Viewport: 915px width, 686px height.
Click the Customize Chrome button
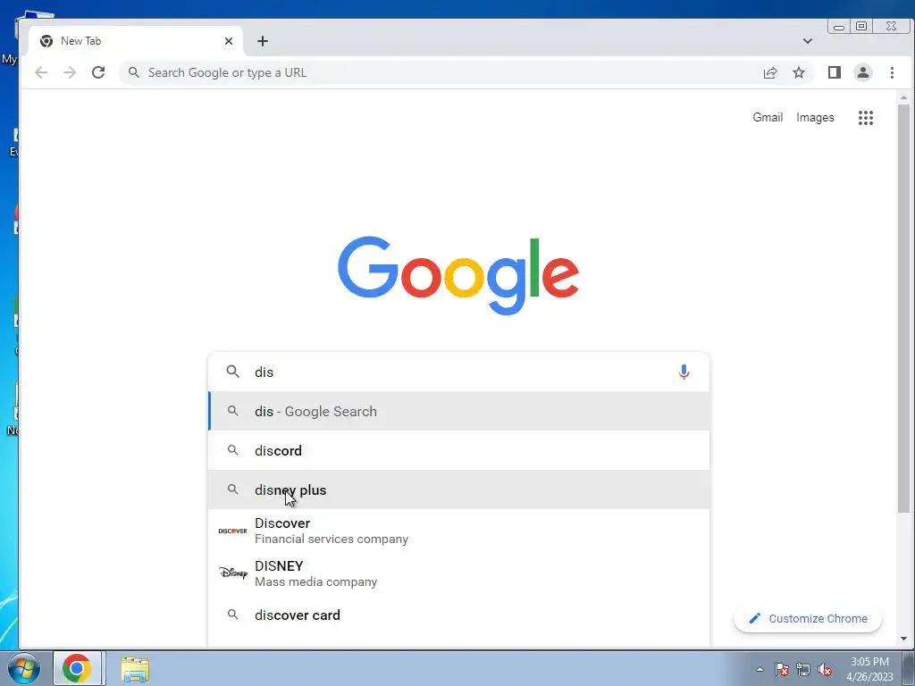(808, 618)
